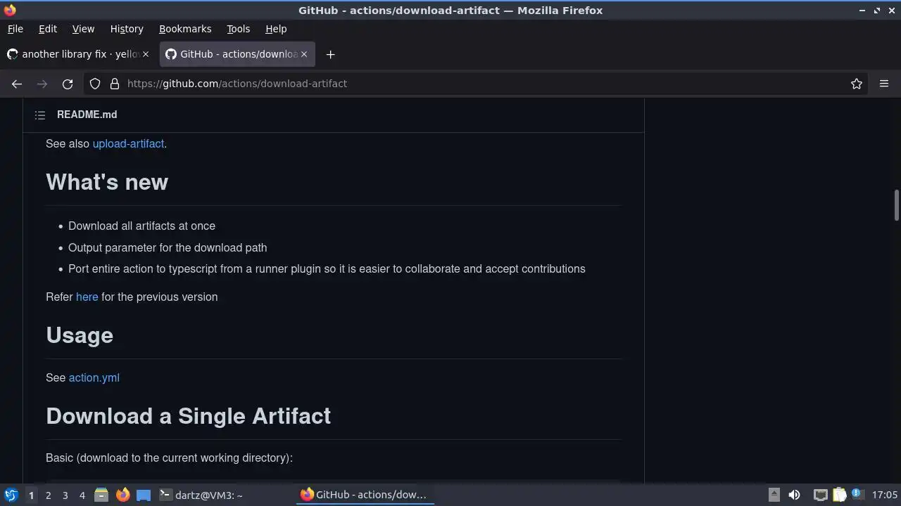901x506 pixels.
Task: Click the forward navigation arrow
Action: (42, 84)
